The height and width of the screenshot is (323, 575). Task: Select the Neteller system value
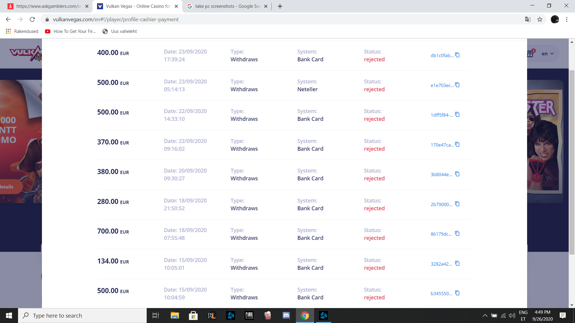pyautogui.click(x=307, y=89)
